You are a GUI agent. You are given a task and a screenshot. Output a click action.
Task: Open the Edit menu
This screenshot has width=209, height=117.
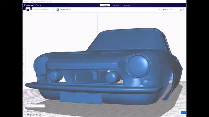pyautogui.click(x=25, y=2)
